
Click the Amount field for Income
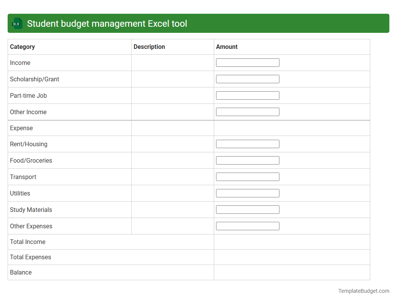(247, 62)
